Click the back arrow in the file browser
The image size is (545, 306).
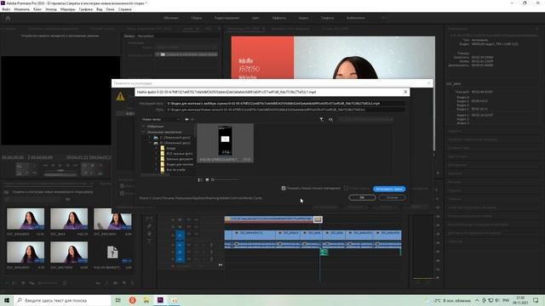[186, 119]
